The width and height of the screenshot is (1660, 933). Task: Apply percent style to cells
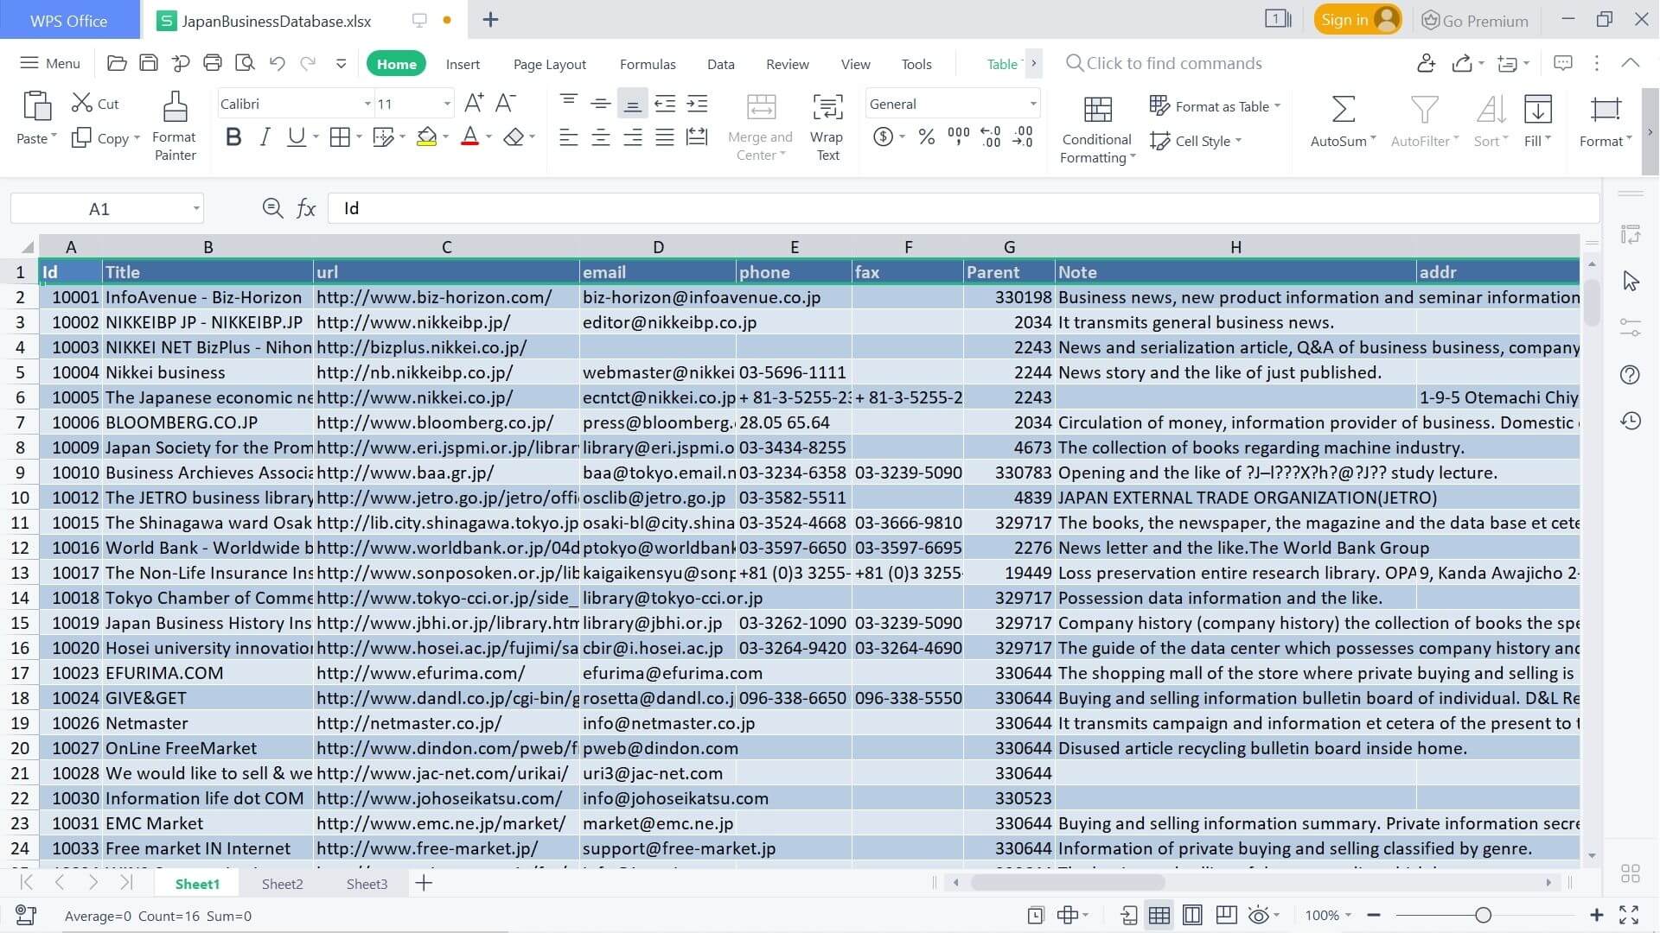[x=925, y=136]
